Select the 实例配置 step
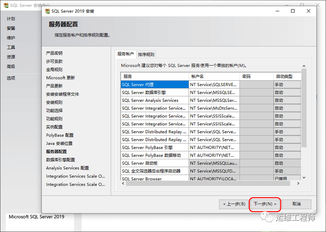This screenshot has width=326, height=232. [x=54, y=127]
